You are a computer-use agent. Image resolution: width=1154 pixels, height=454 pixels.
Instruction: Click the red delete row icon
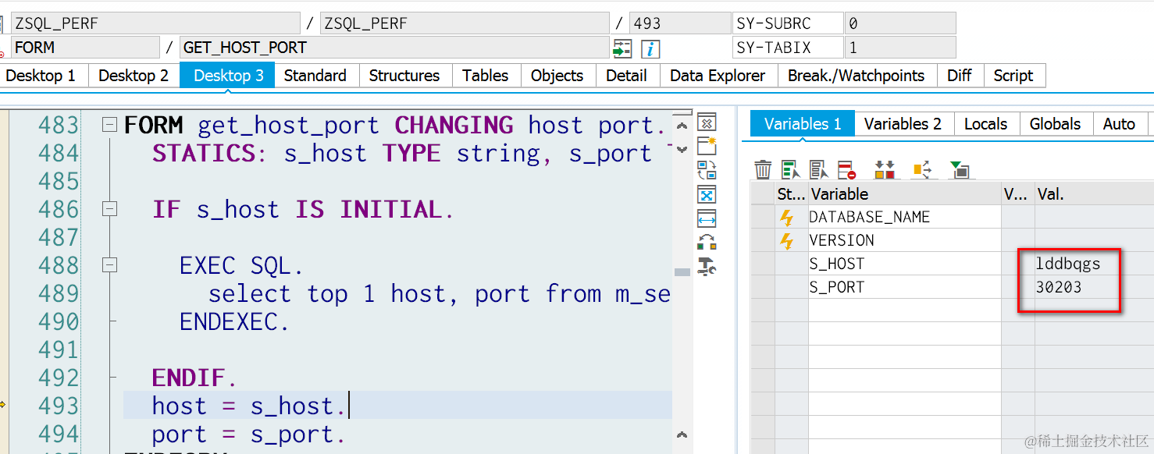(x=846, y=168)
